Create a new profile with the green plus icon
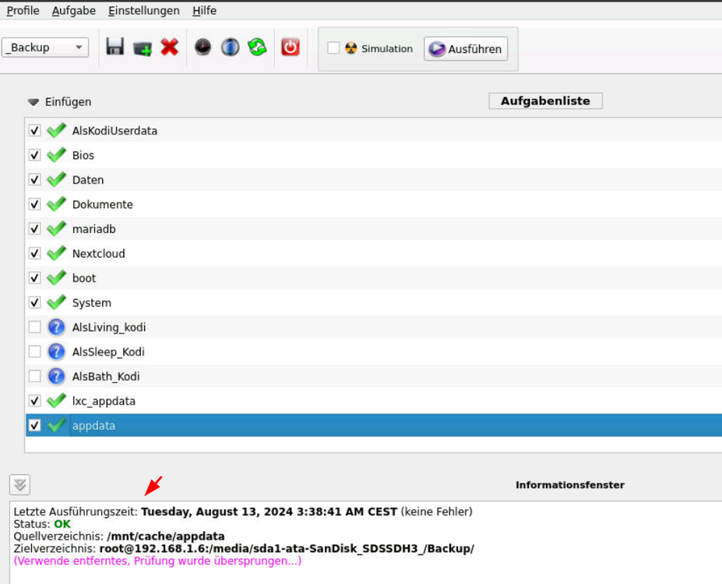Screen dimensions: 722x584 pyautogui.click(x=143, y=47)
